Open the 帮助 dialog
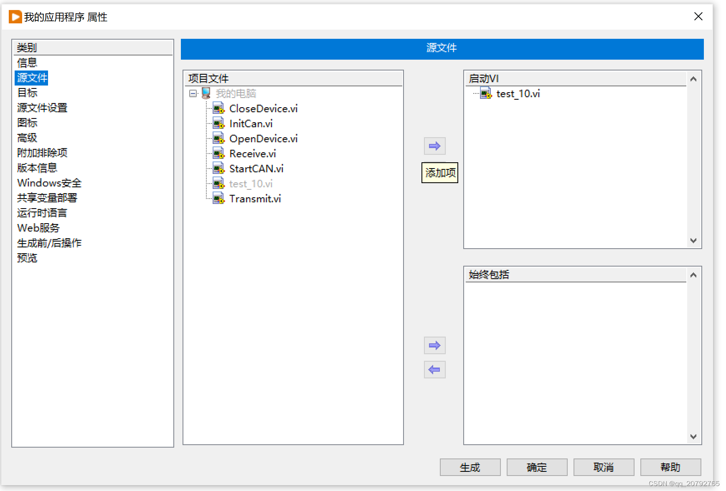This screenshot has width=726, height=491. point(670,467)
